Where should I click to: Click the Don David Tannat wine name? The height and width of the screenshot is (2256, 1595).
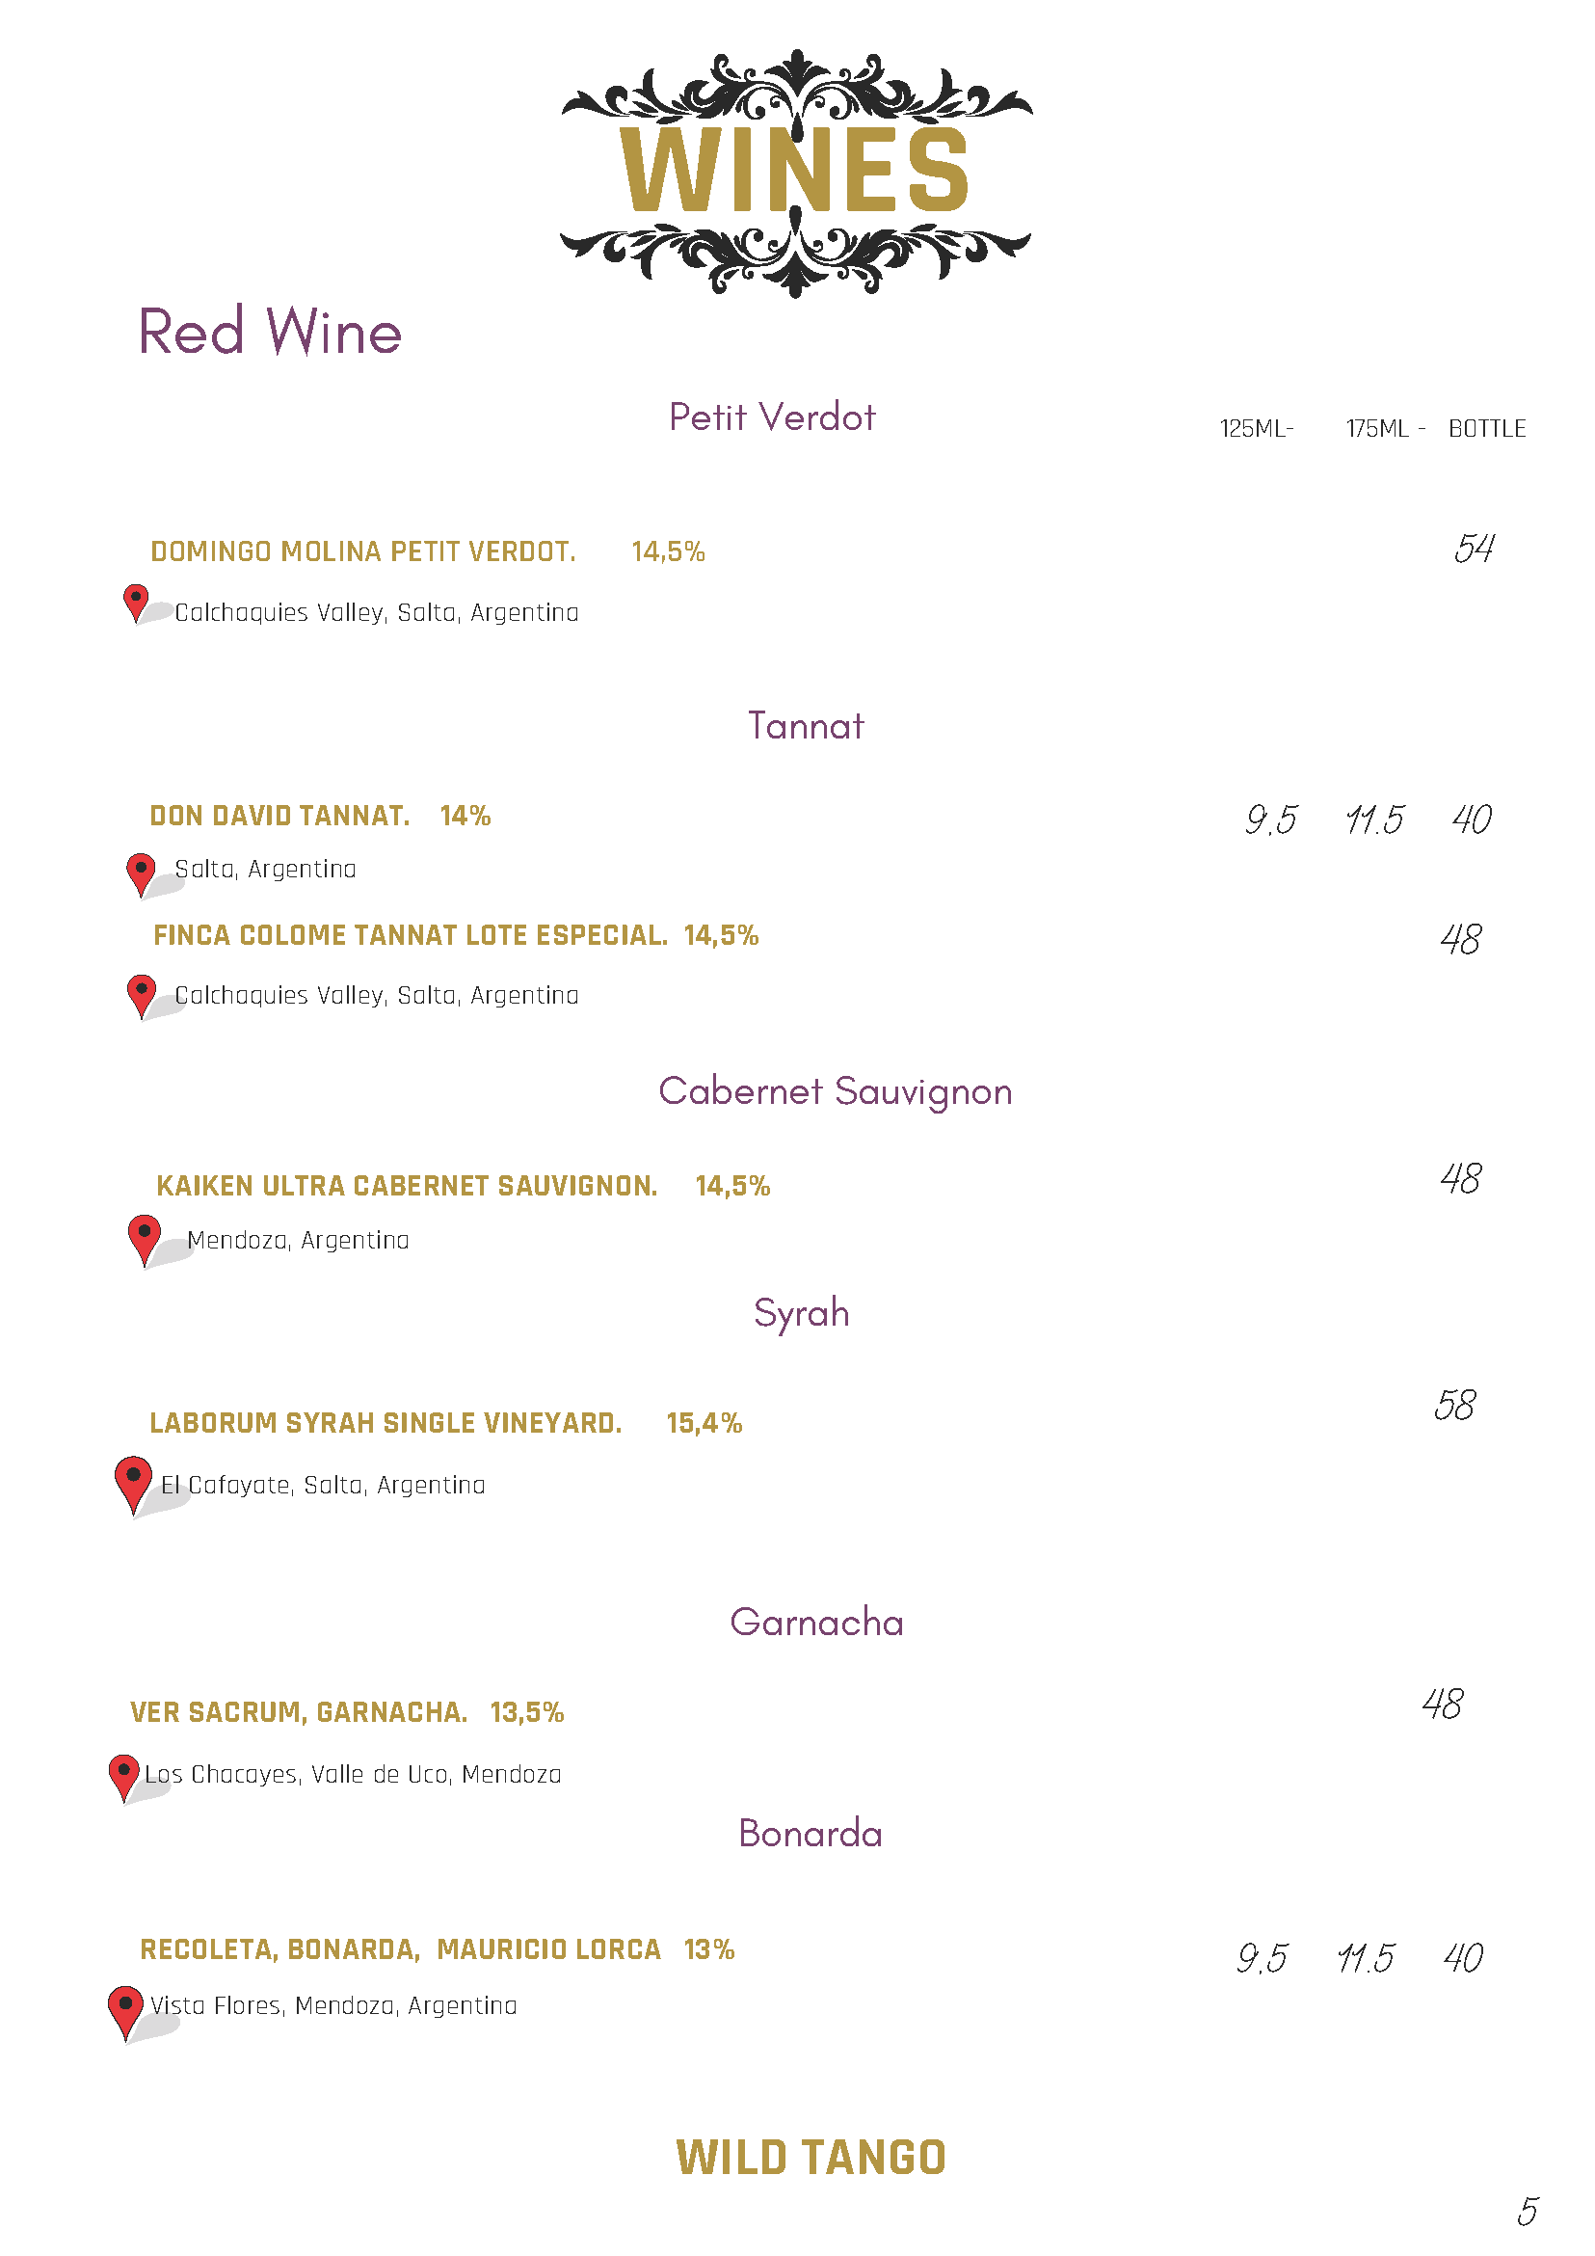[x=279, y=816]
